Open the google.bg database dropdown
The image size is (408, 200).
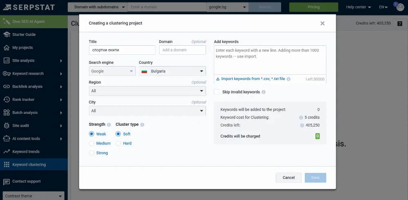(227, 7)
